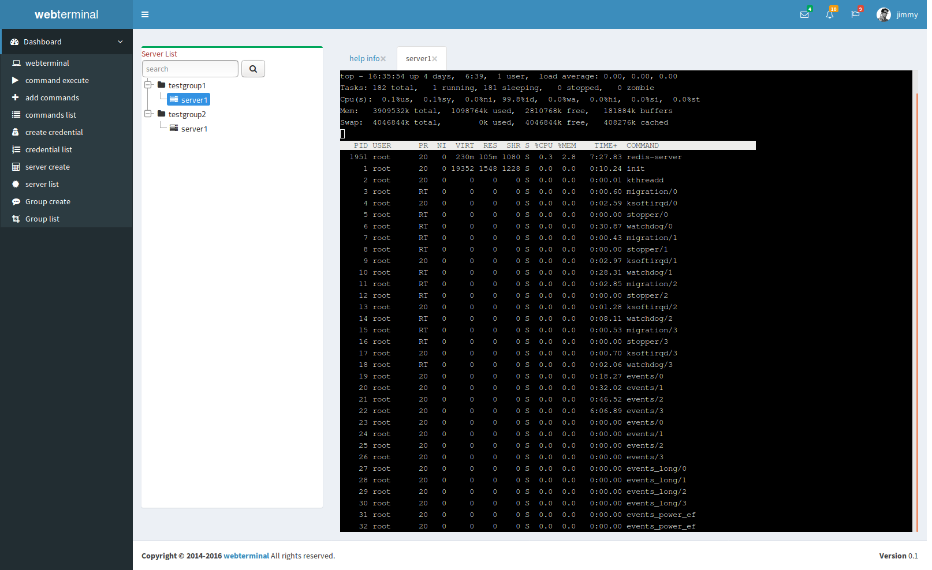932x570 pixels.
Task: Switch to the help info tab
Action: (364, 58)
